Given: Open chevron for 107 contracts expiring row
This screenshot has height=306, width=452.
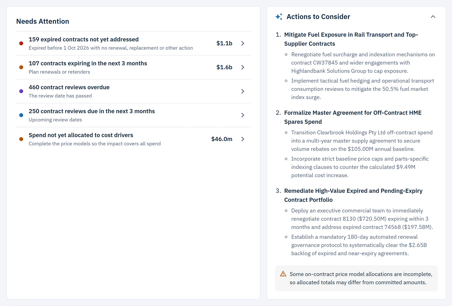Looking at the screenshot, I should (x=242, y=67).
